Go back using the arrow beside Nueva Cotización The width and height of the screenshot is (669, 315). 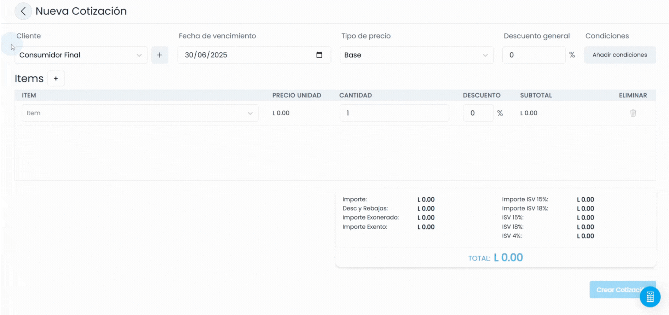[23, 11]
